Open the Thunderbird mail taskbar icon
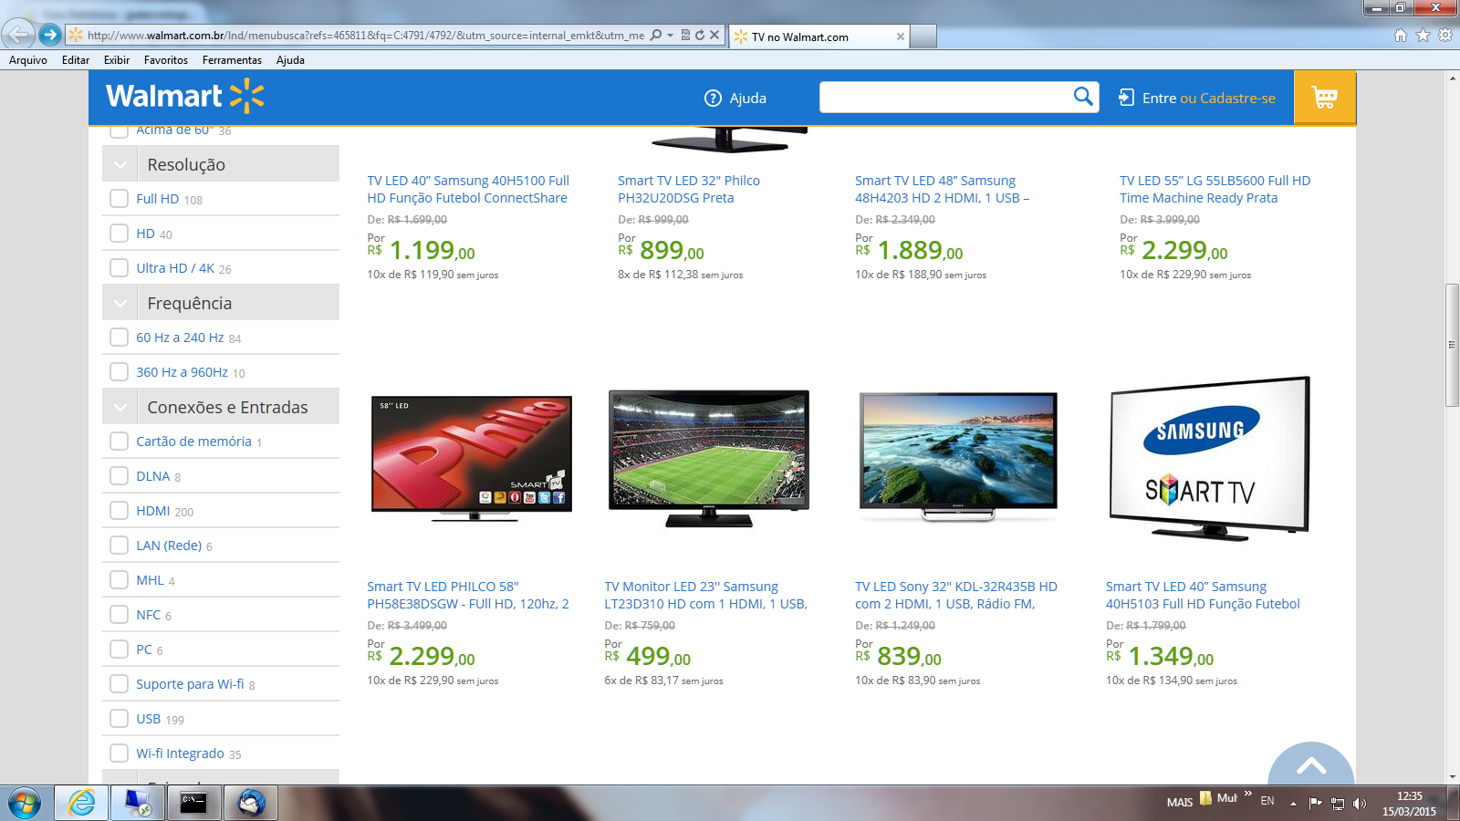1460x821 pixels. pyautogui.click(x=251, y=803)
